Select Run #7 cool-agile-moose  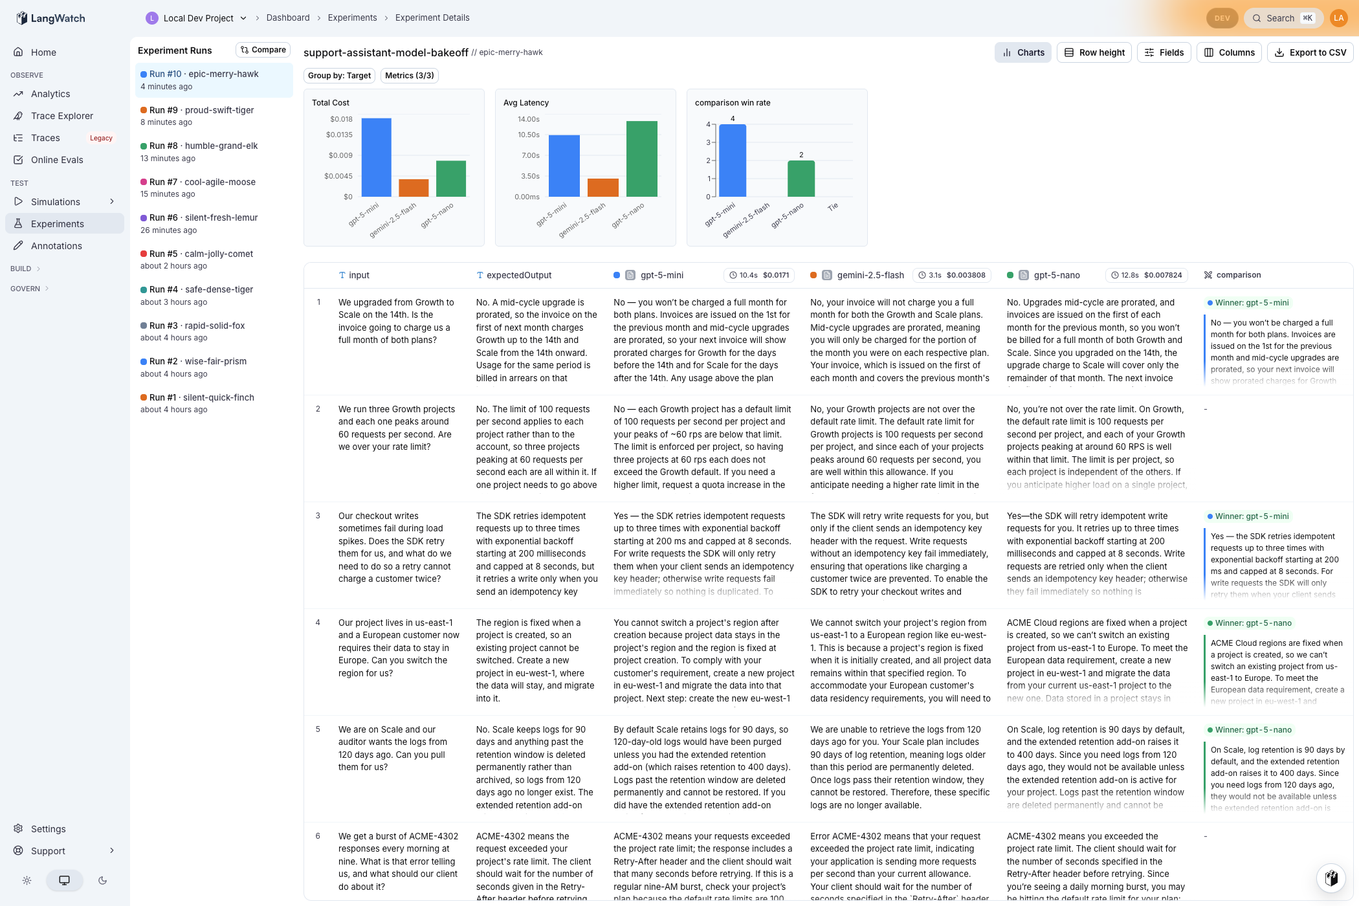(214, 188)
